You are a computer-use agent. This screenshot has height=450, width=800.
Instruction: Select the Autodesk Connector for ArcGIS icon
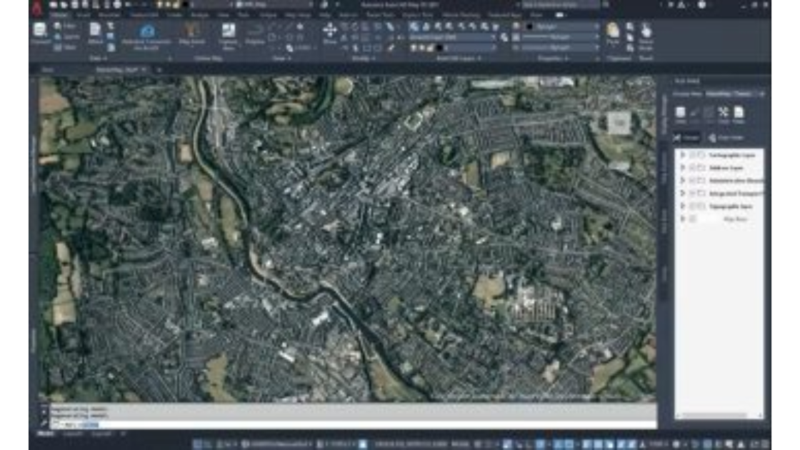coord(148,31)
